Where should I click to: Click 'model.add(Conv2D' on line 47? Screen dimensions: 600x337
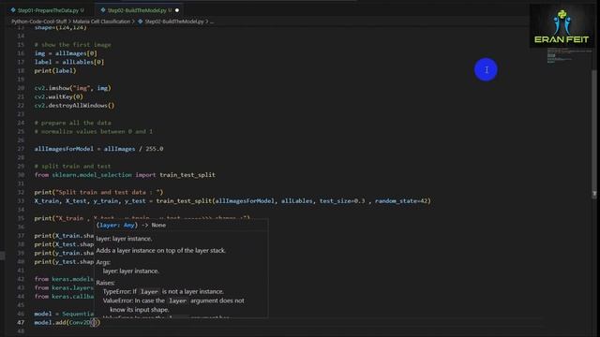click(x=62, y=322)
